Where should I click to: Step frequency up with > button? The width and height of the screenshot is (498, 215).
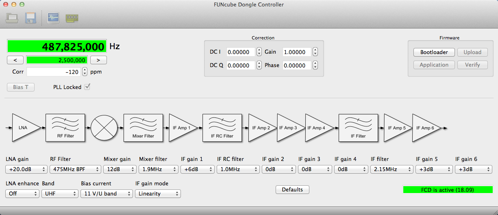coord(98,60)
